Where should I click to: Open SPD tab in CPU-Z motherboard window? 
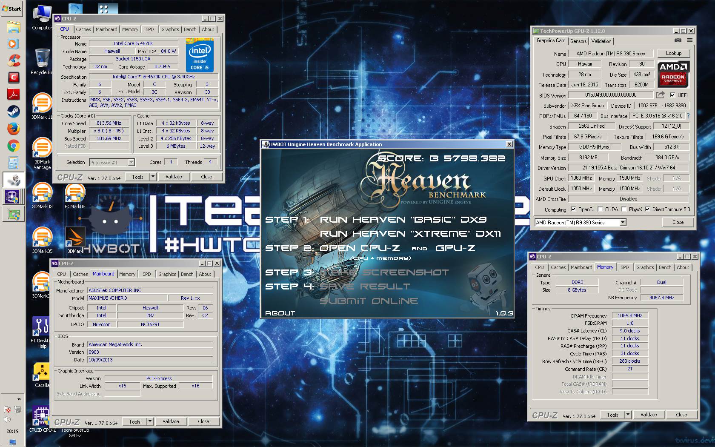point(147,274)
